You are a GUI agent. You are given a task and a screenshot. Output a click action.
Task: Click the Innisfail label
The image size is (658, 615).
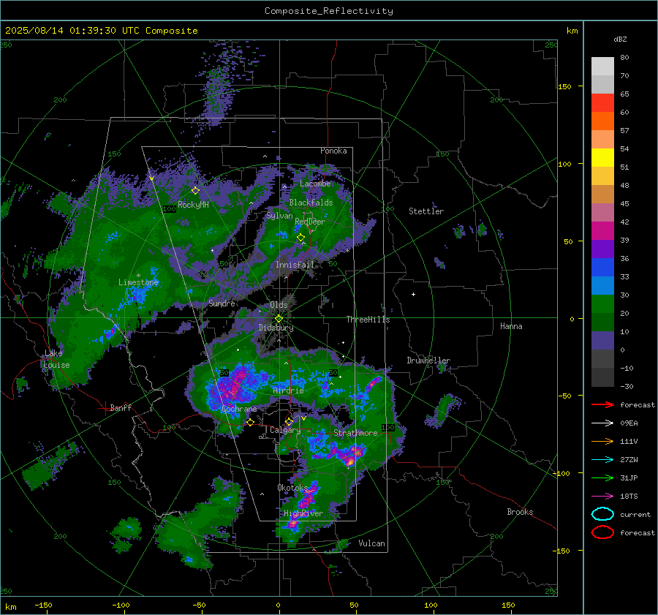[295, 265]
